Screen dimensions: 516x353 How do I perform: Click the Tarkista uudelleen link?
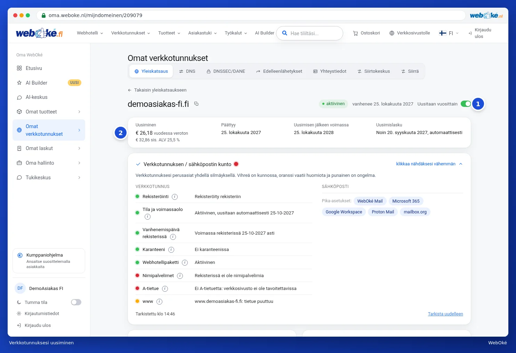[445, 314]
